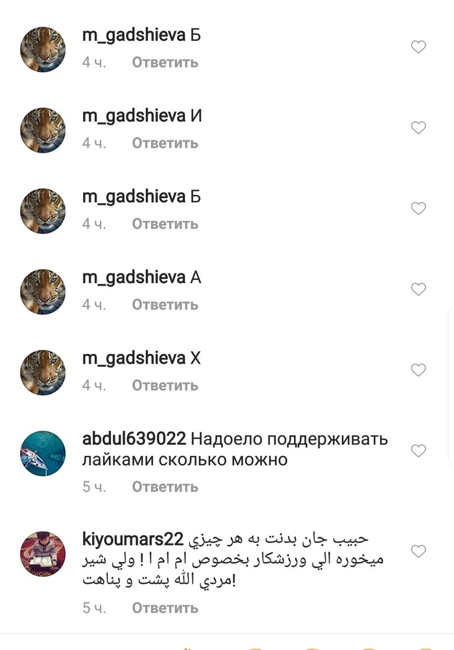Screen dimensions: 454x650
Task: Open the abdul639022 username profile link
Action: point(134,438)
